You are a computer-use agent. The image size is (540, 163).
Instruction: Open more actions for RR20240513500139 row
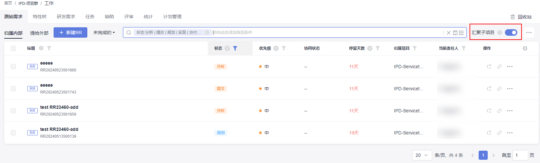[510, 133]
